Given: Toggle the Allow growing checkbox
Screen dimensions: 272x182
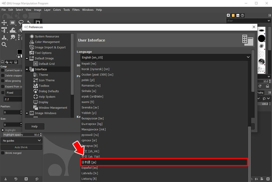Looking at the screenshot, I should point(3,81).
